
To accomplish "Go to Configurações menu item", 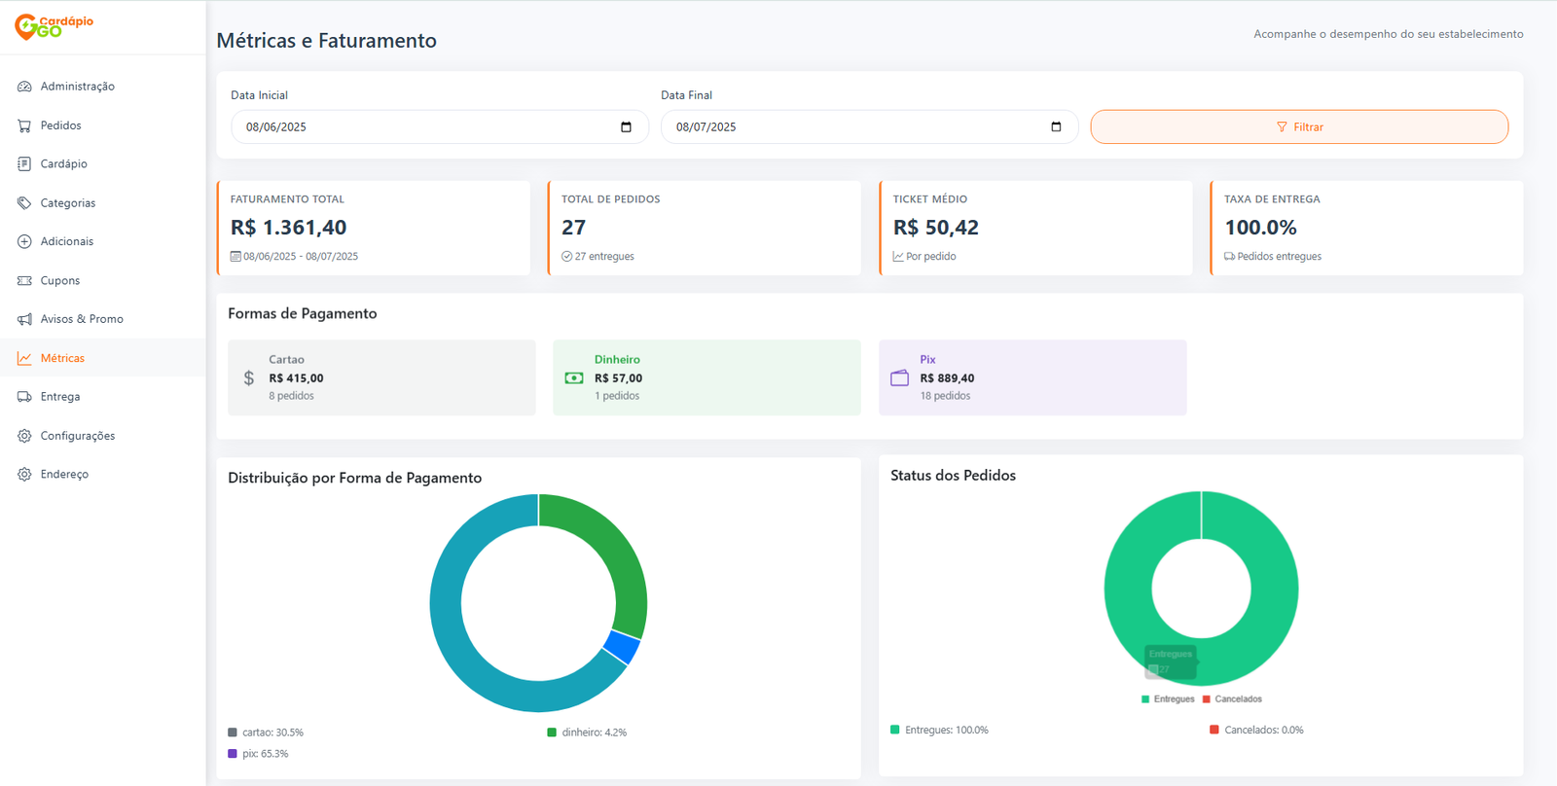I will [x=77, y=436].
